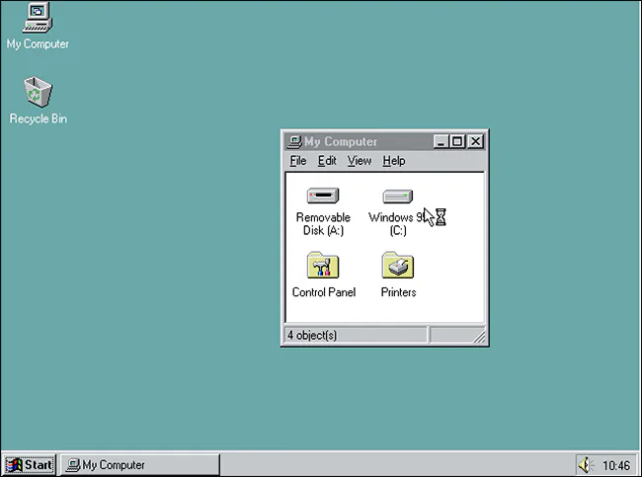Open the View menu
The image size is (642, 477).
(360, 161)
